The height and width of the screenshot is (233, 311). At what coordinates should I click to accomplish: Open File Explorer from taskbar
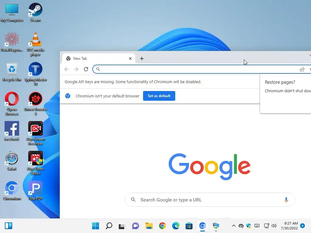149,226
